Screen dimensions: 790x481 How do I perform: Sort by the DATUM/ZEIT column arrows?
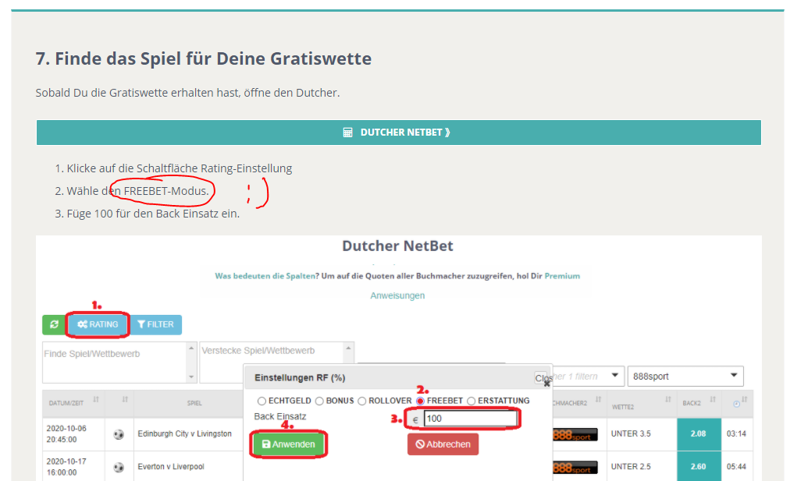click(x=96, y=399)
